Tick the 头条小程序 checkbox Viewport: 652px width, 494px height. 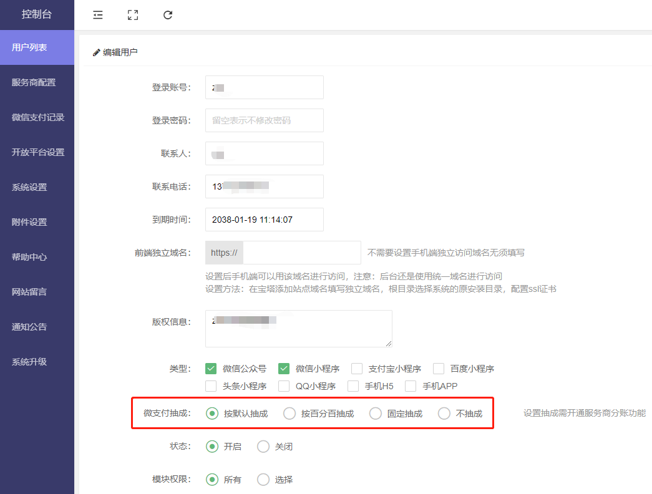tap(211, 386)
